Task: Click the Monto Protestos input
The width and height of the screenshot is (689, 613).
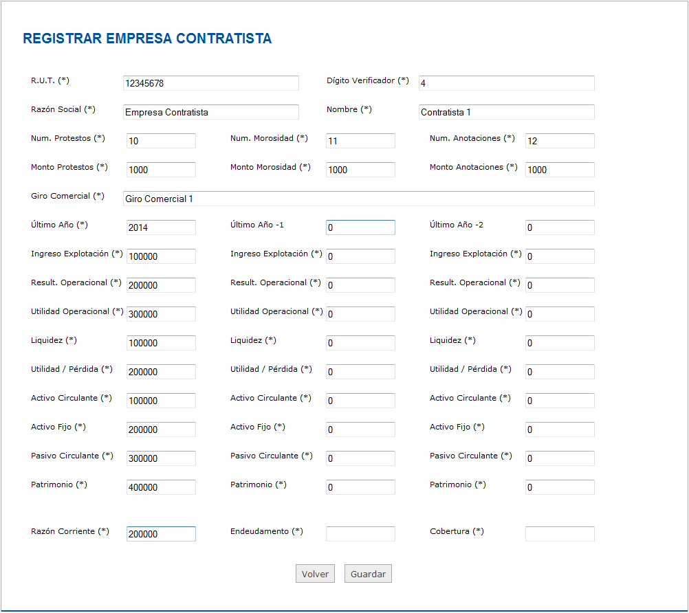Action: 161,170
